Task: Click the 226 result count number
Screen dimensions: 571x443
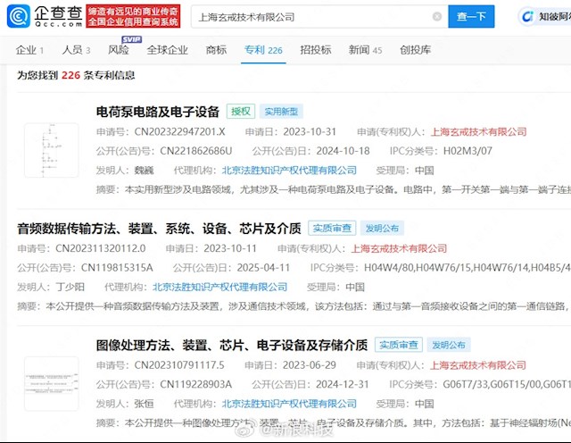Action: tap(70, 75)
